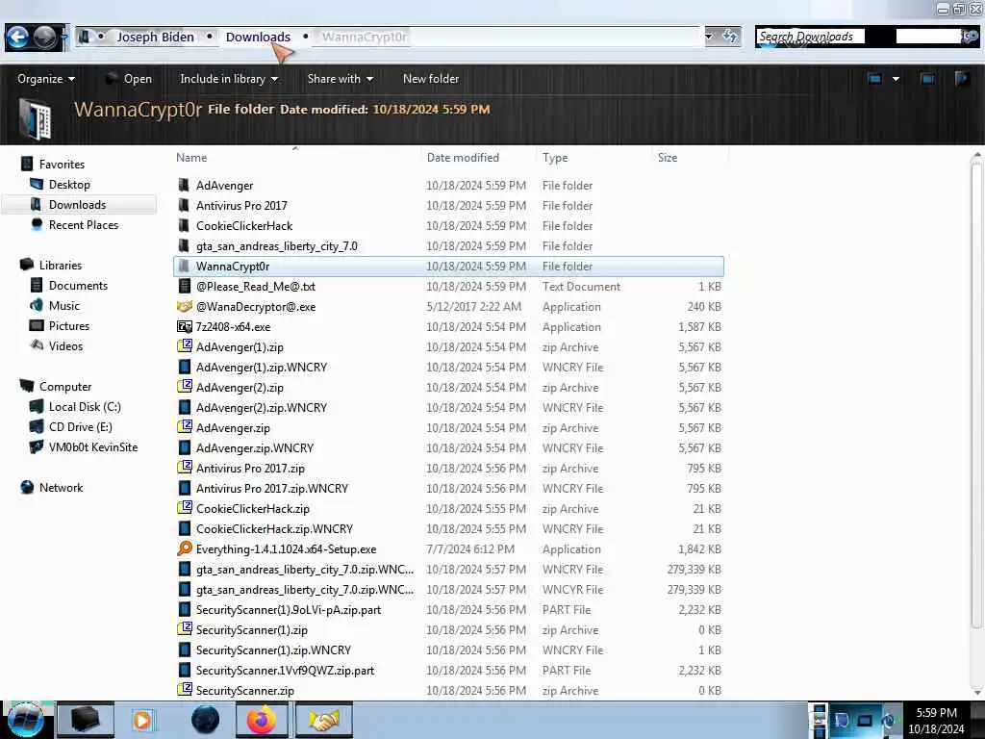The height and width of the screenshot is (739, 985).
Task: Click the refresh icon beside address bar
Action: tap(730, 37)
